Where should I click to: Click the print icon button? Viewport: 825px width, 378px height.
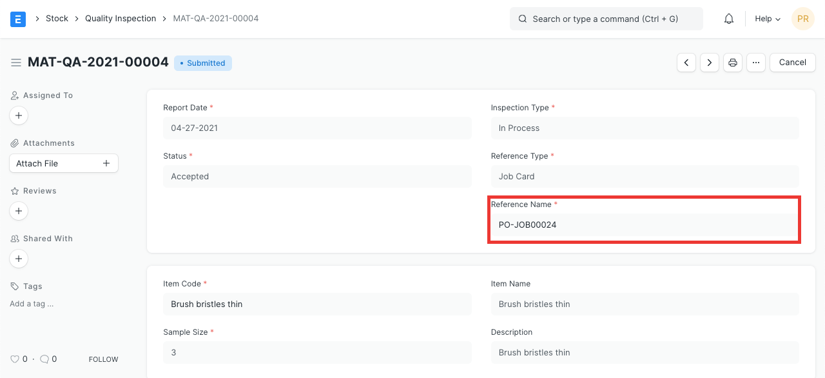click(x=733, y=63)
